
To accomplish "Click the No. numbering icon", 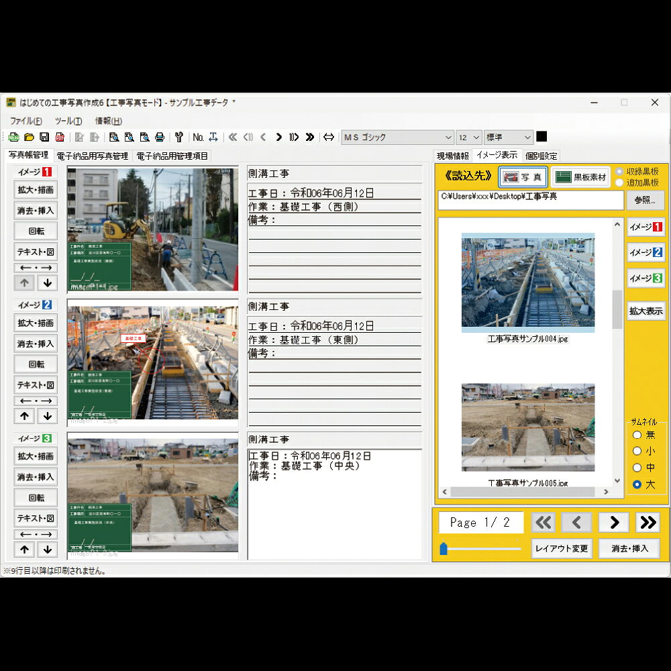I will 198,137.
